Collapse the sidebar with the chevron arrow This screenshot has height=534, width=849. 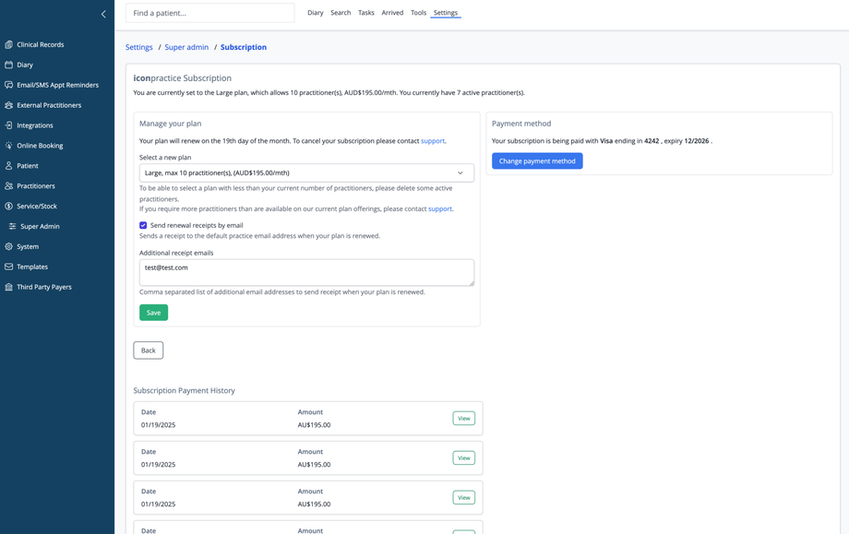tap(103, 14)
